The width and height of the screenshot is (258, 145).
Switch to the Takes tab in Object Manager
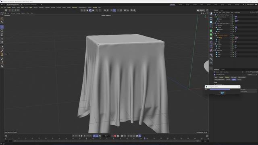coord(222,10)
